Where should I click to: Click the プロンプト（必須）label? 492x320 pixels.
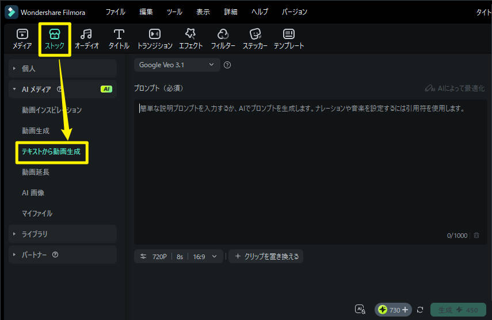pyautogui.click(x=158, y=88)
